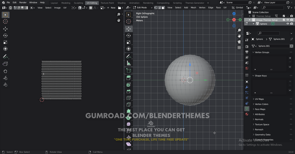Click the Sphere.001 mesh name field

[273, 46]
